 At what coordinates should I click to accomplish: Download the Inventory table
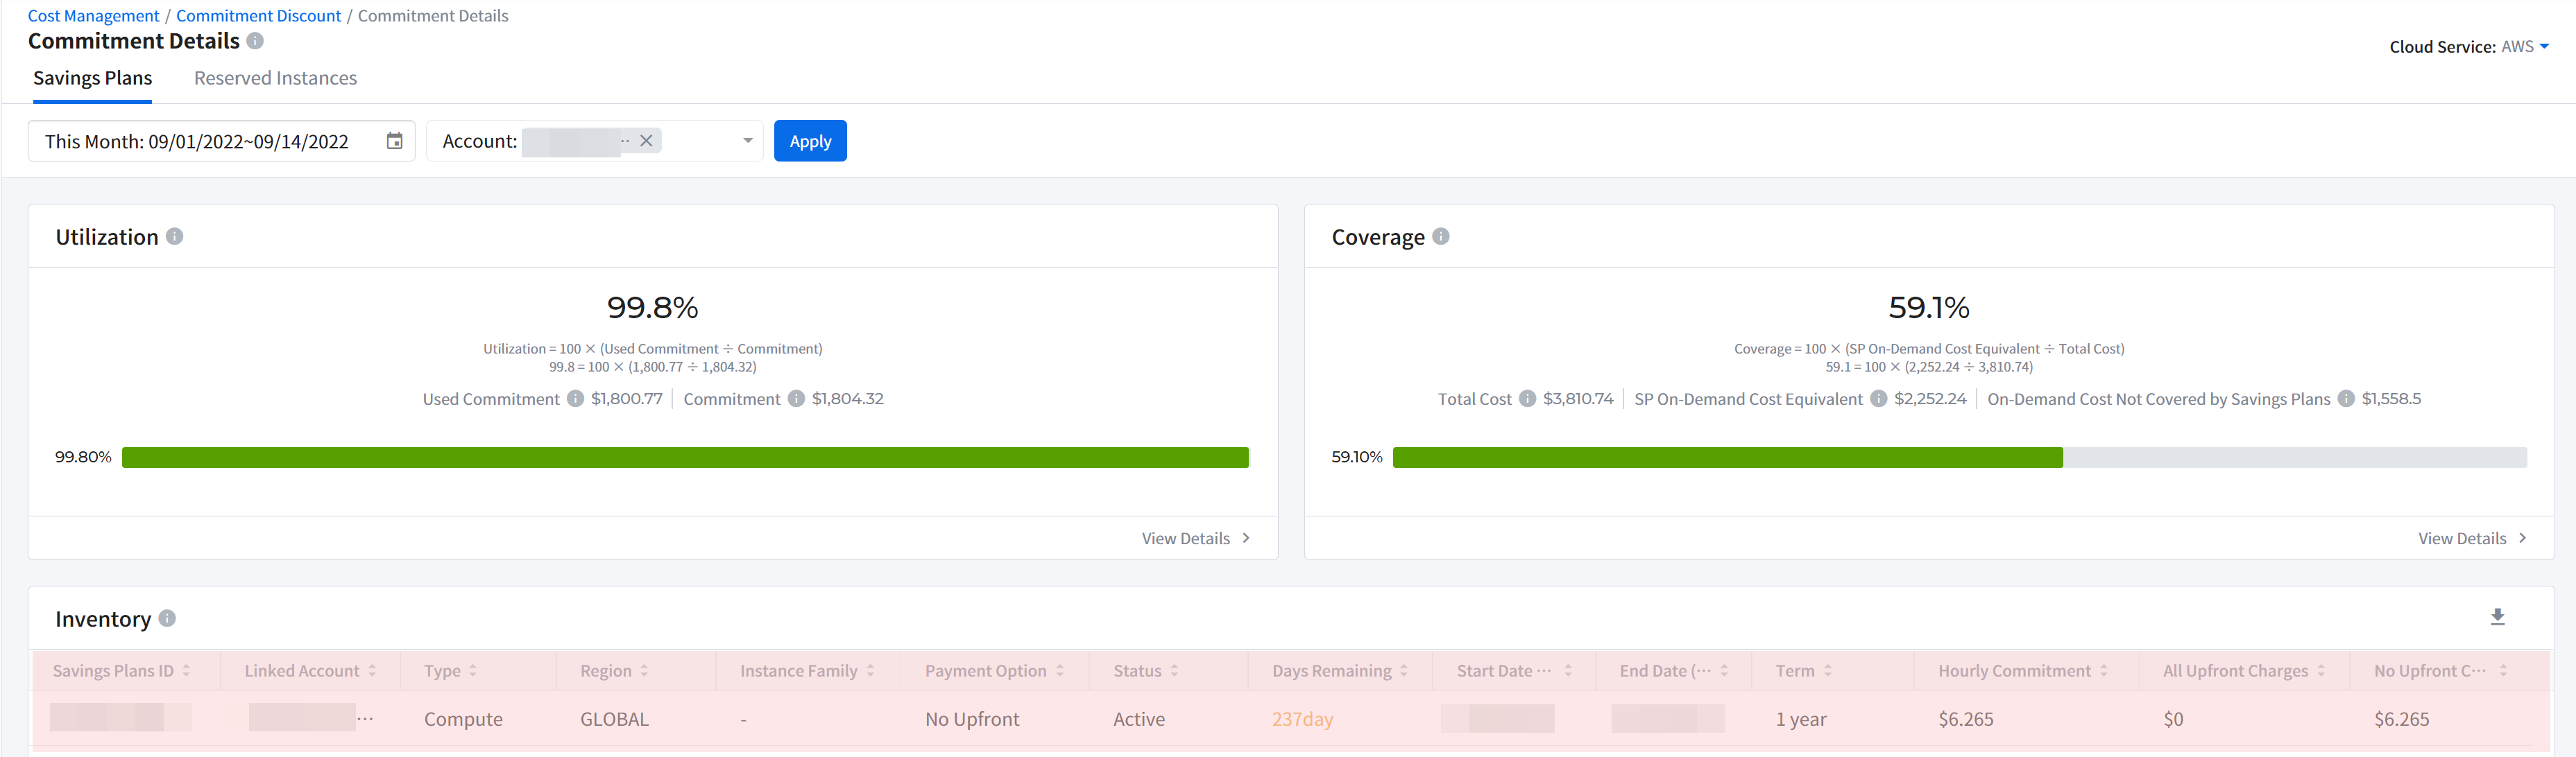2497,617
